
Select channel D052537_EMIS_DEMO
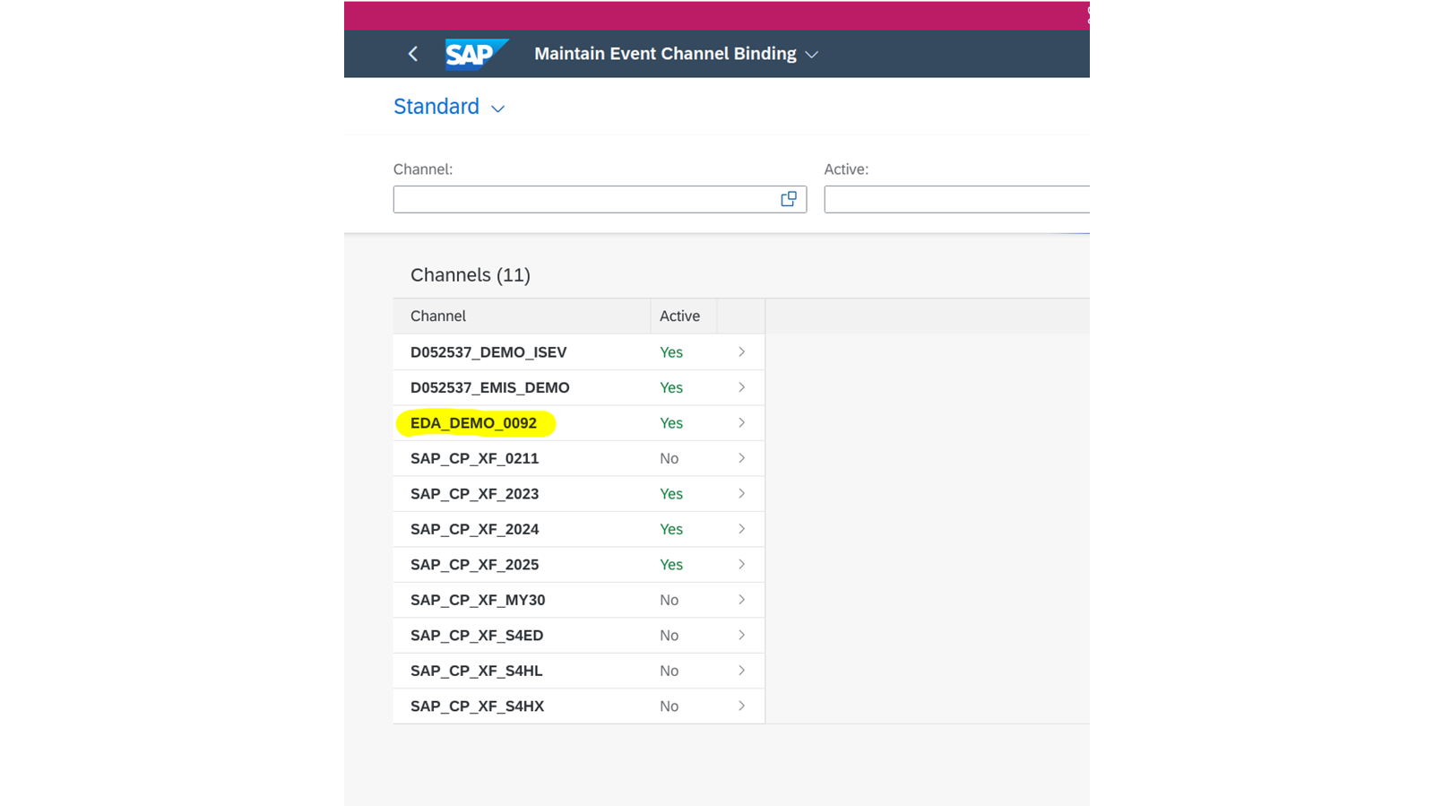[490, 387]
